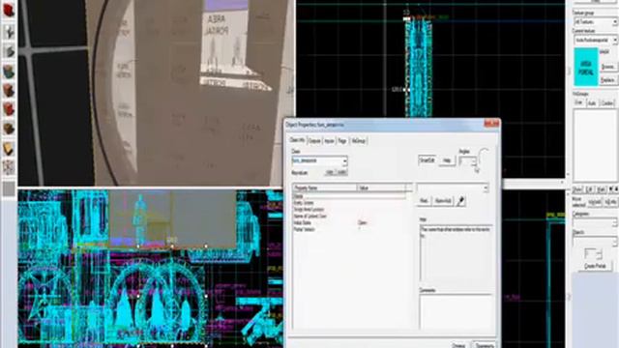The height and width of the screenshot is (348, 619).
Task: Click the texture Browse button
Action: (x=608, y=67)
